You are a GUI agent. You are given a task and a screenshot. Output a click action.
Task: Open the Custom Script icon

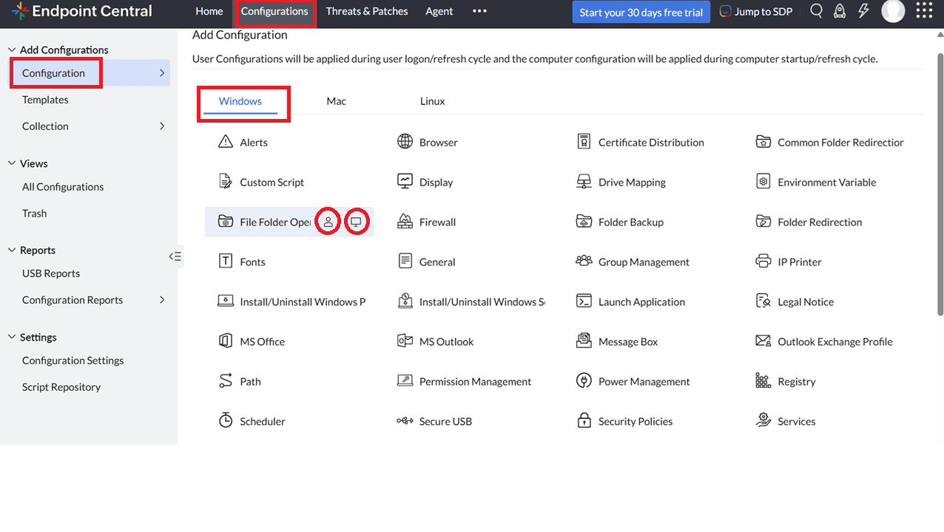coord(226,181)
